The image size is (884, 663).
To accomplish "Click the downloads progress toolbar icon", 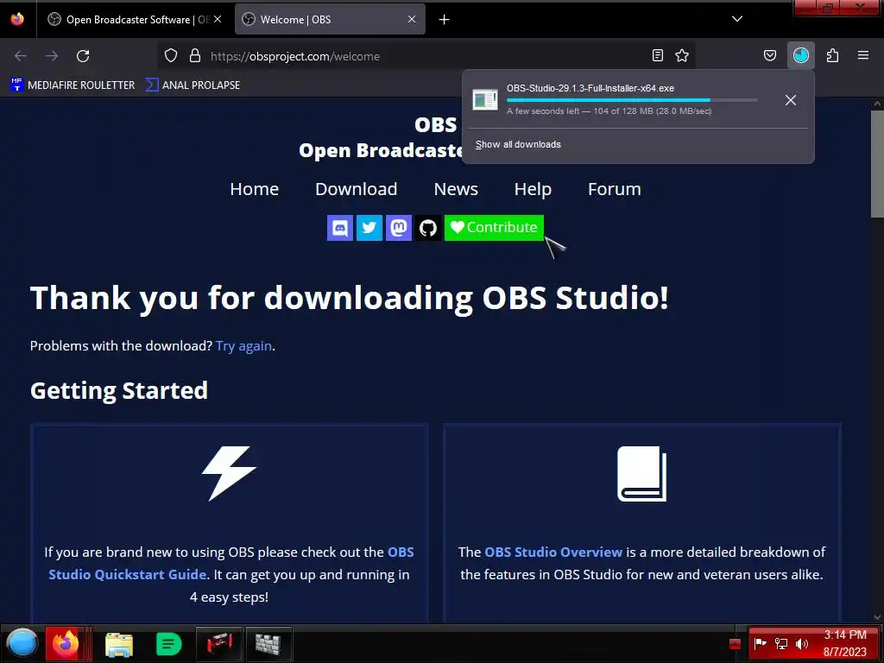I will (800, 55).
